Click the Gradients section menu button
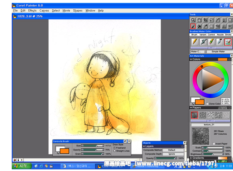 pos(230,158)
